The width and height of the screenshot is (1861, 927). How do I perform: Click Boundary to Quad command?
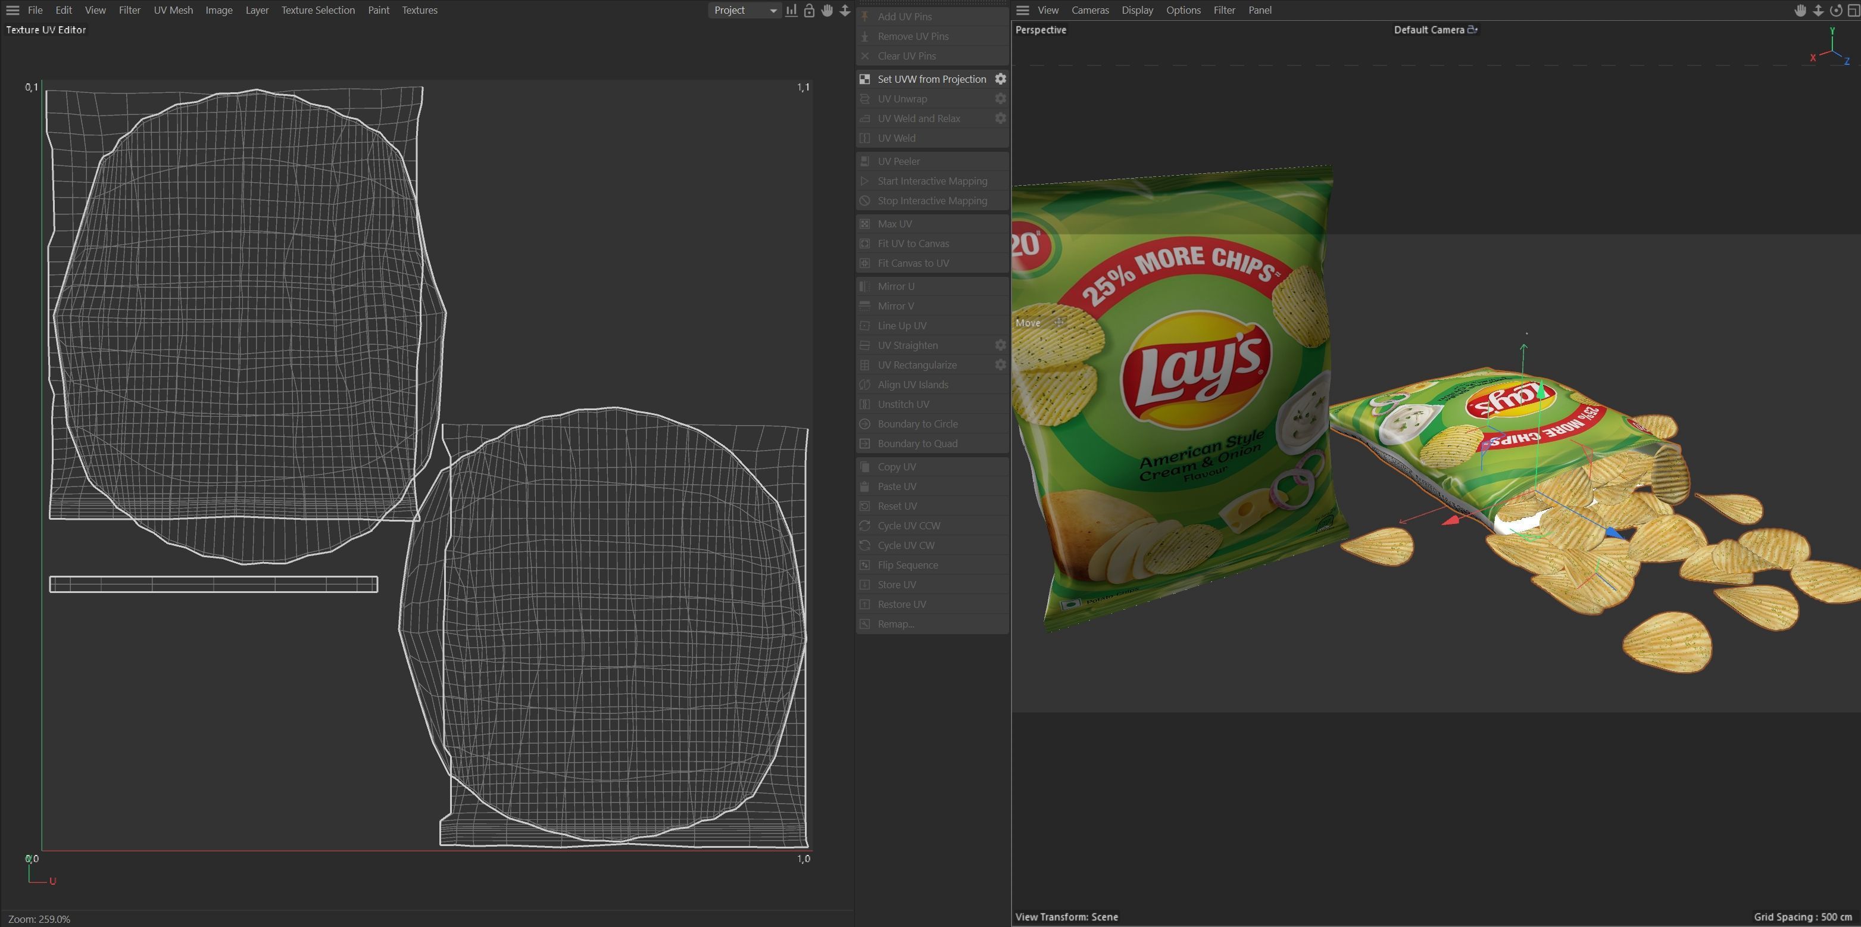[x=933, y=444]
